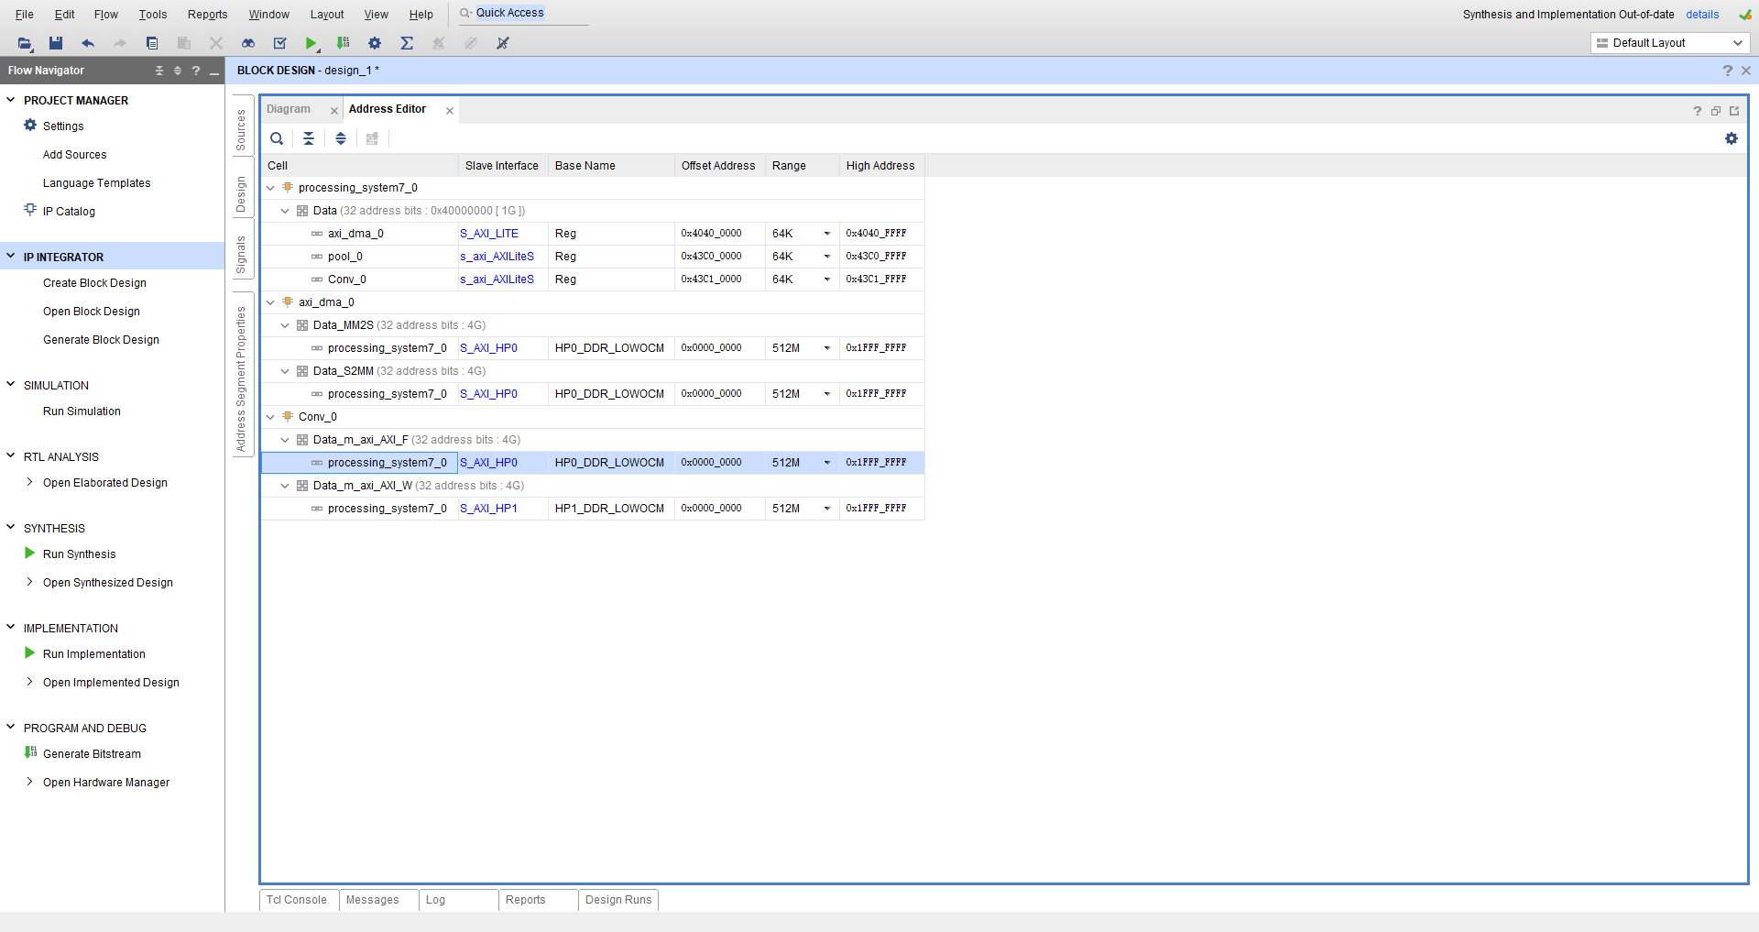The height and width of the screenshot is (932, 1759).
Task: Float the Address Editor panel
Action: (x=1716, y=111)
